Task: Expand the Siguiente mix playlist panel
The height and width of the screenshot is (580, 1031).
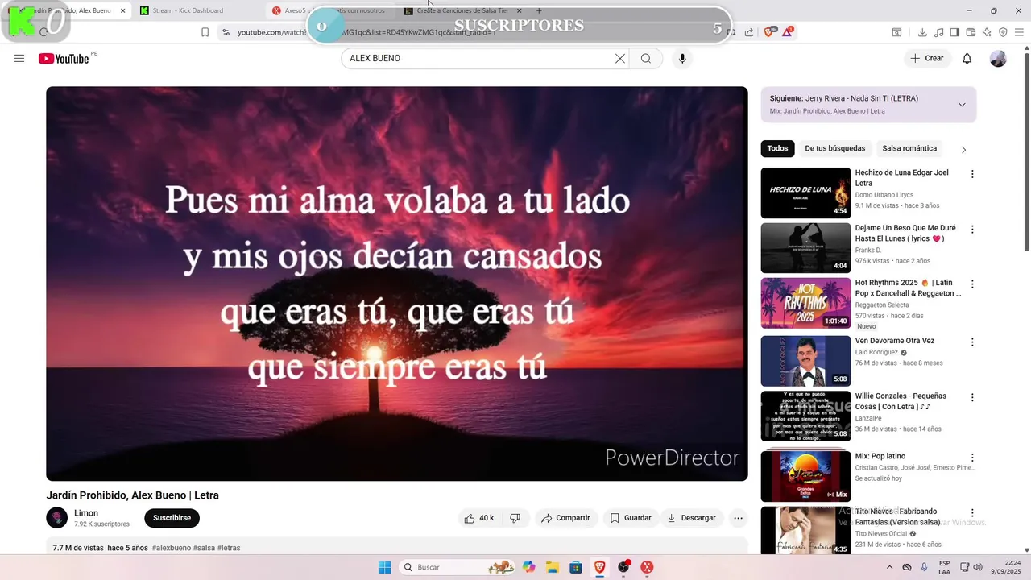Action: 962,105
